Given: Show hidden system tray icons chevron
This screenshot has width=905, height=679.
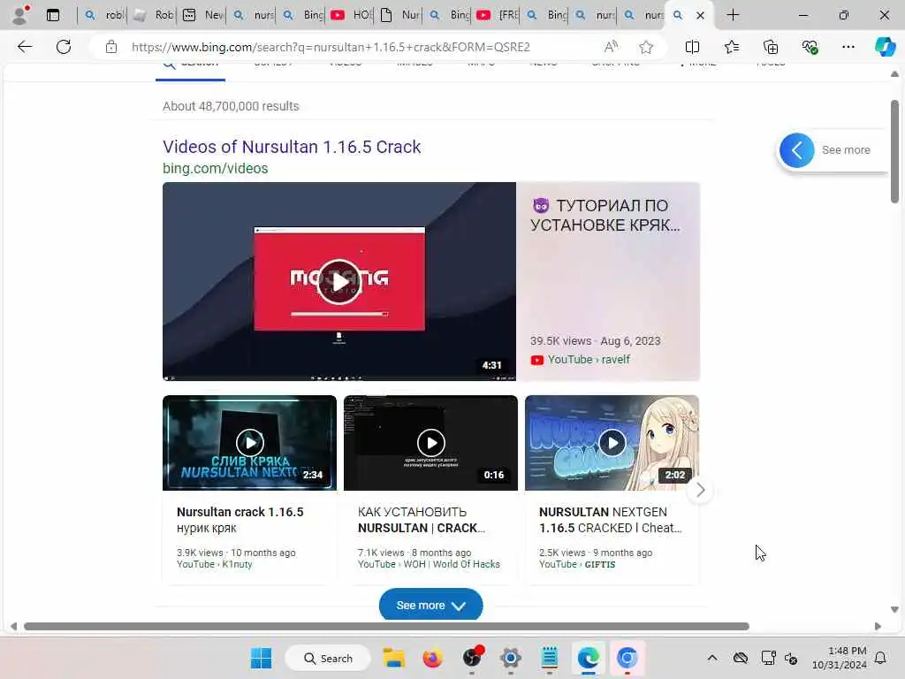Looking at the screenshot, I should (712, 658).
